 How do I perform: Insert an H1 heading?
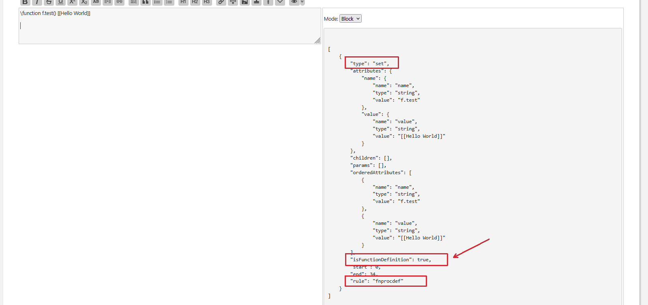pyautogui.click(x=183, y=2)
